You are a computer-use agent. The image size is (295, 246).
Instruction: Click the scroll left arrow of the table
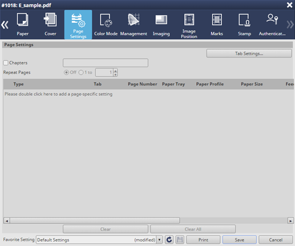7,221
